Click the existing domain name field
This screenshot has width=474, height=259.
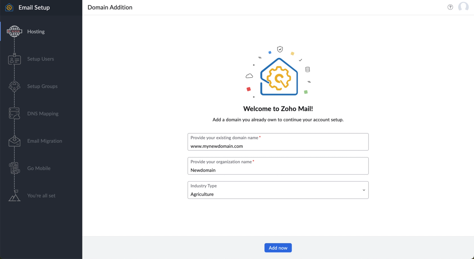click(x=278, y=142)
